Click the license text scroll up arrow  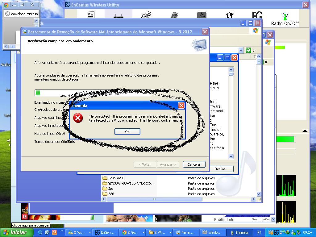231,69
